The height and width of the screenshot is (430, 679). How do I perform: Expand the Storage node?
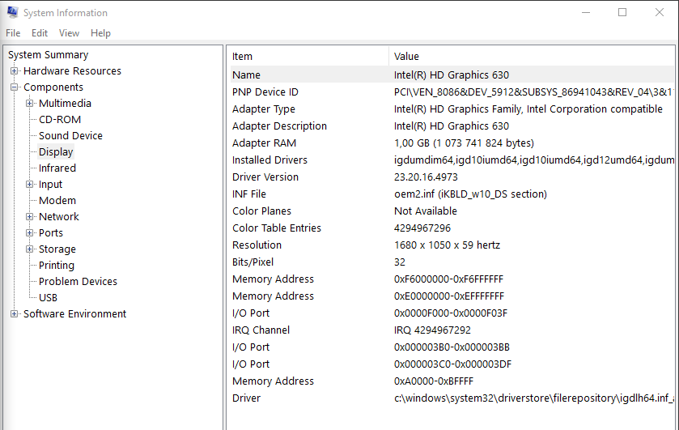[29, 249]
